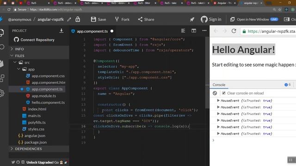Download project using the arrow icon
This screenshot has height=166, width=296.
pos(62,31)
